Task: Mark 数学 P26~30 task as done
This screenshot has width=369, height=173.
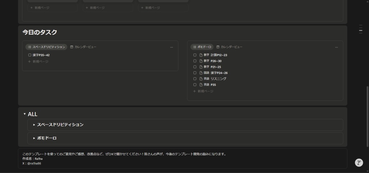Action: click(195, 61)
